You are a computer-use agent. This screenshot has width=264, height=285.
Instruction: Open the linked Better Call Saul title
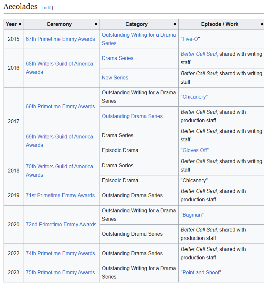(199, 54)
